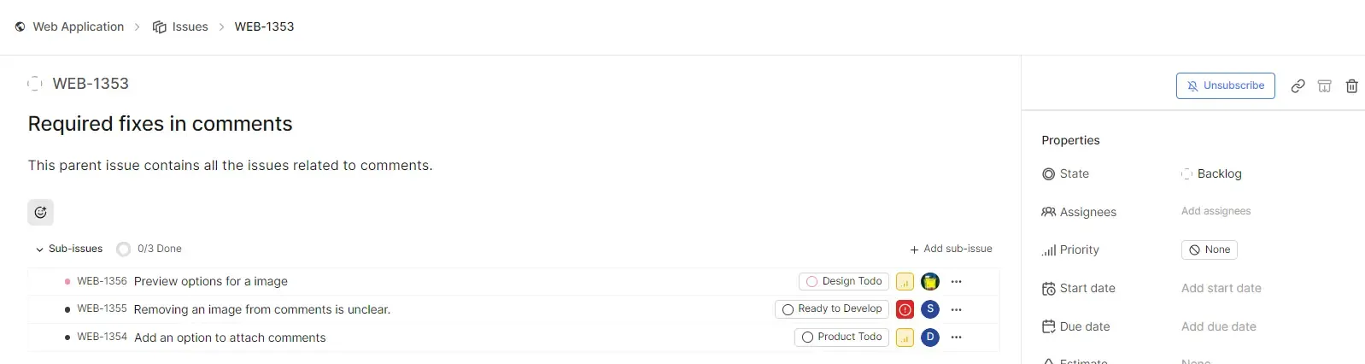Click the assignee avatar "D" on WEB-1354
The image size is (1365, 364).
[930, 338]
